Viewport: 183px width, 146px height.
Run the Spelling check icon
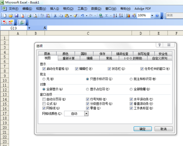point(42,15)
